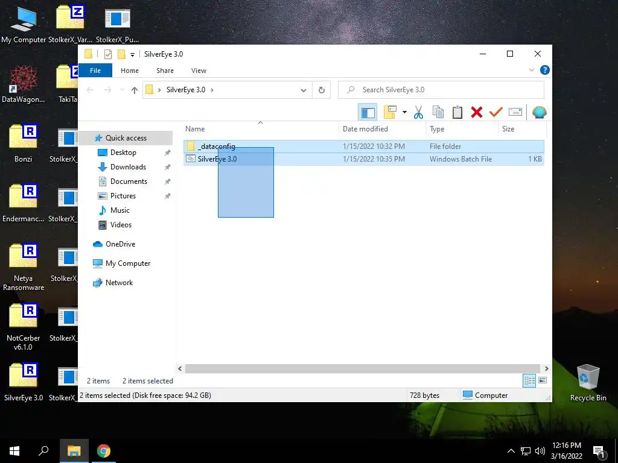Viewport: 618px width, 463px height.
Task: Click the DataWagon shortcut on desktop
Action: coord(24,84)
